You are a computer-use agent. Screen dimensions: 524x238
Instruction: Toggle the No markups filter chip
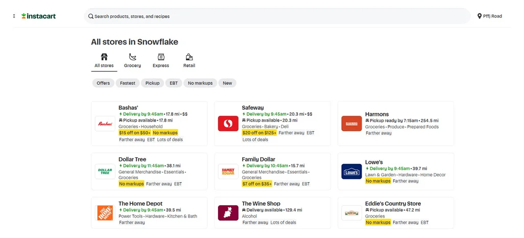(x=200, y=83)
